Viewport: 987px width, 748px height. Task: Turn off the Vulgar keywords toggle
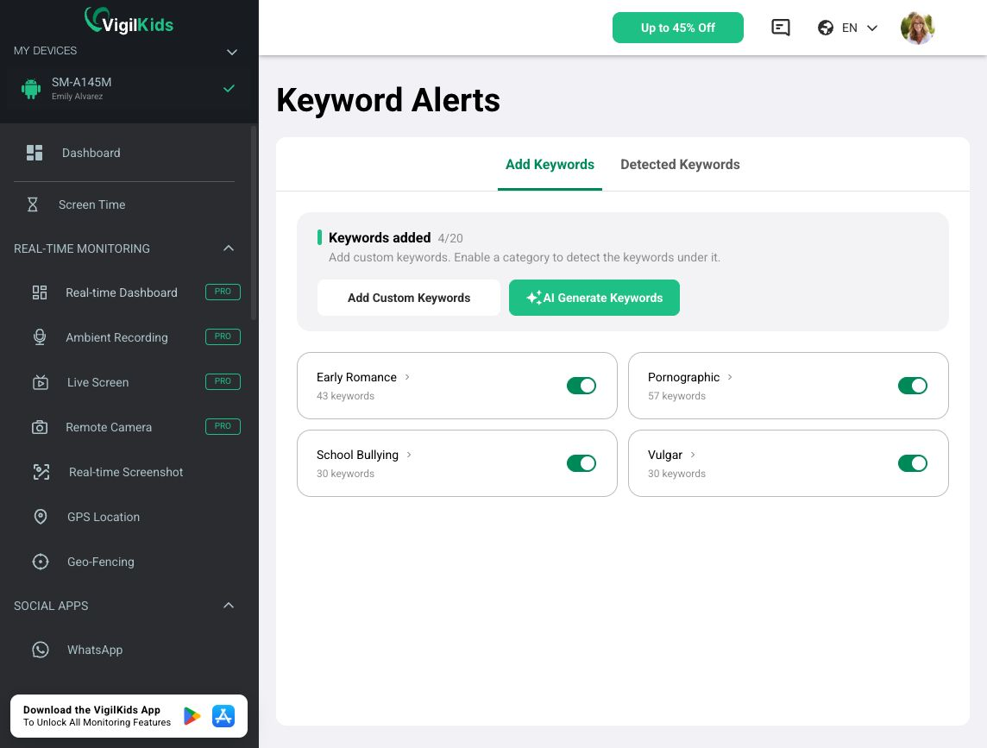(912, 463)
